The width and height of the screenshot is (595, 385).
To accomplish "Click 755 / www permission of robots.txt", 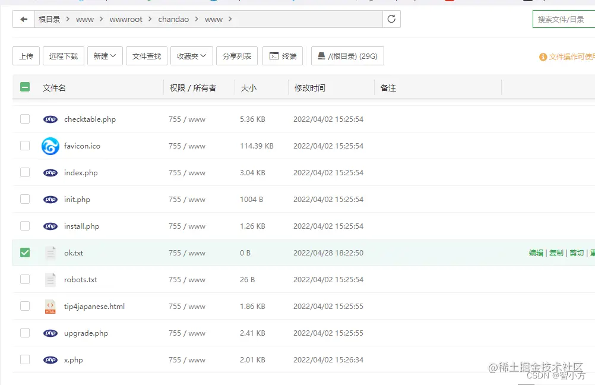I will pyautogui.click(x=187, y=280).
